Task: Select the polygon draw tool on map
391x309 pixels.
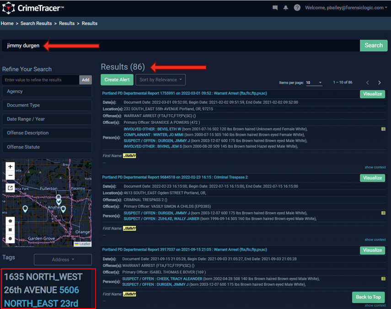Action: [10, 221]
